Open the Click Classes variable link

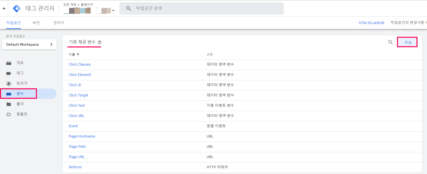point(80,64)
